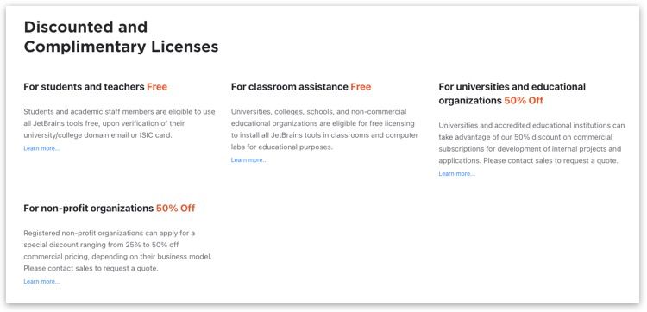
Task: Click 50% Off label for non-profit organizations
Action: point(175,208)
